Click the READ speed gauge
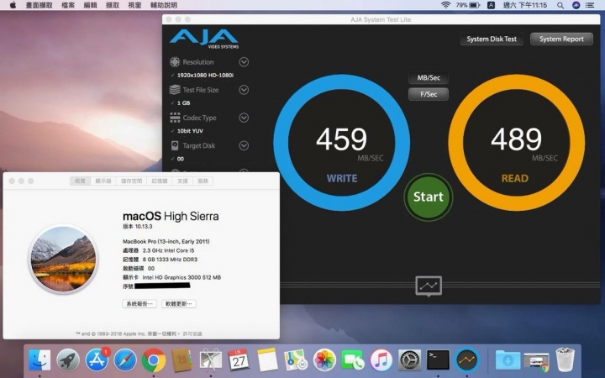 [516, 143]
